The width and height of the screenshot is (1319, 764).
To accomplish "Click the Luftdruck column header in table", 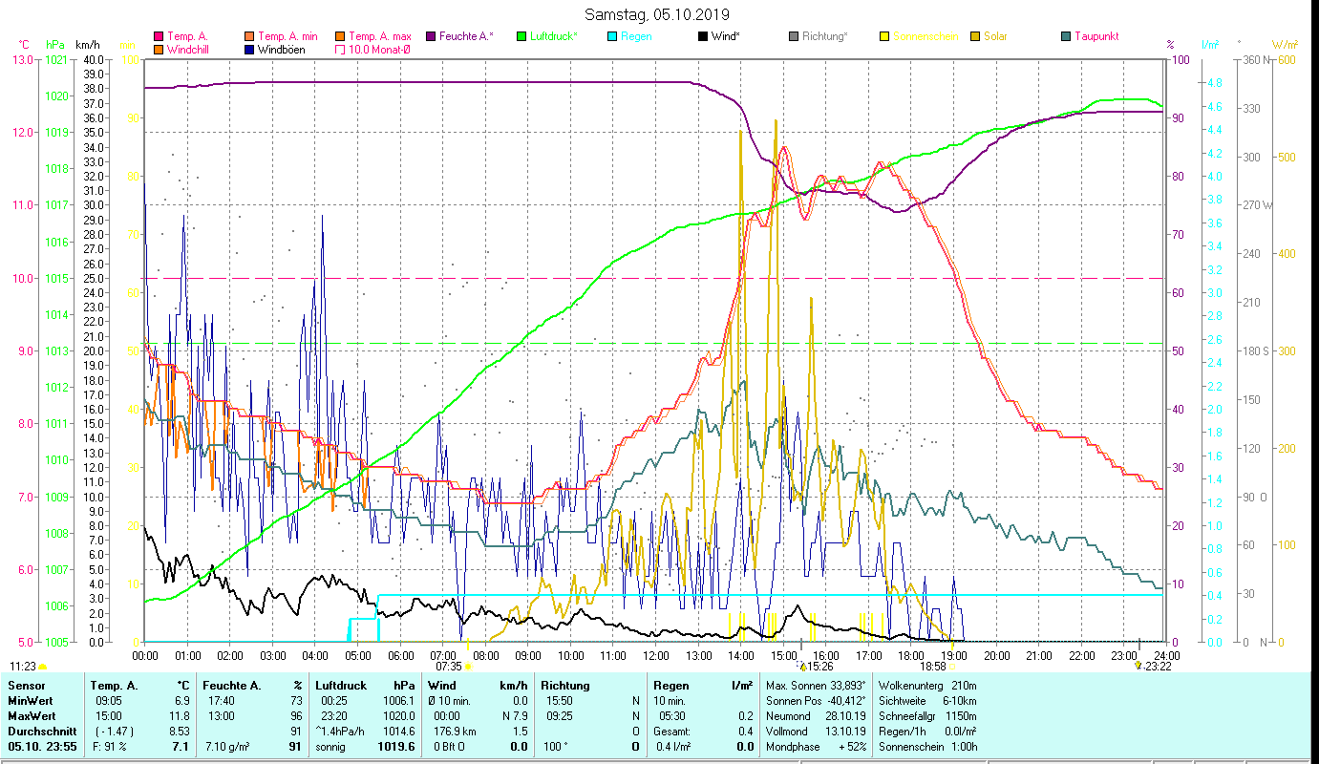I will click(x=340, y=686).
